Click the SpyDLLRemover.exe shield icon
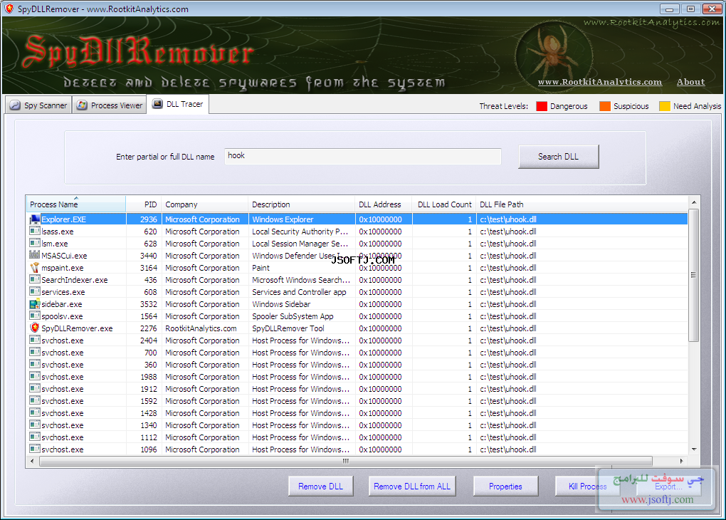The width and height of the screenshot is (726, 520). [35, 328]
